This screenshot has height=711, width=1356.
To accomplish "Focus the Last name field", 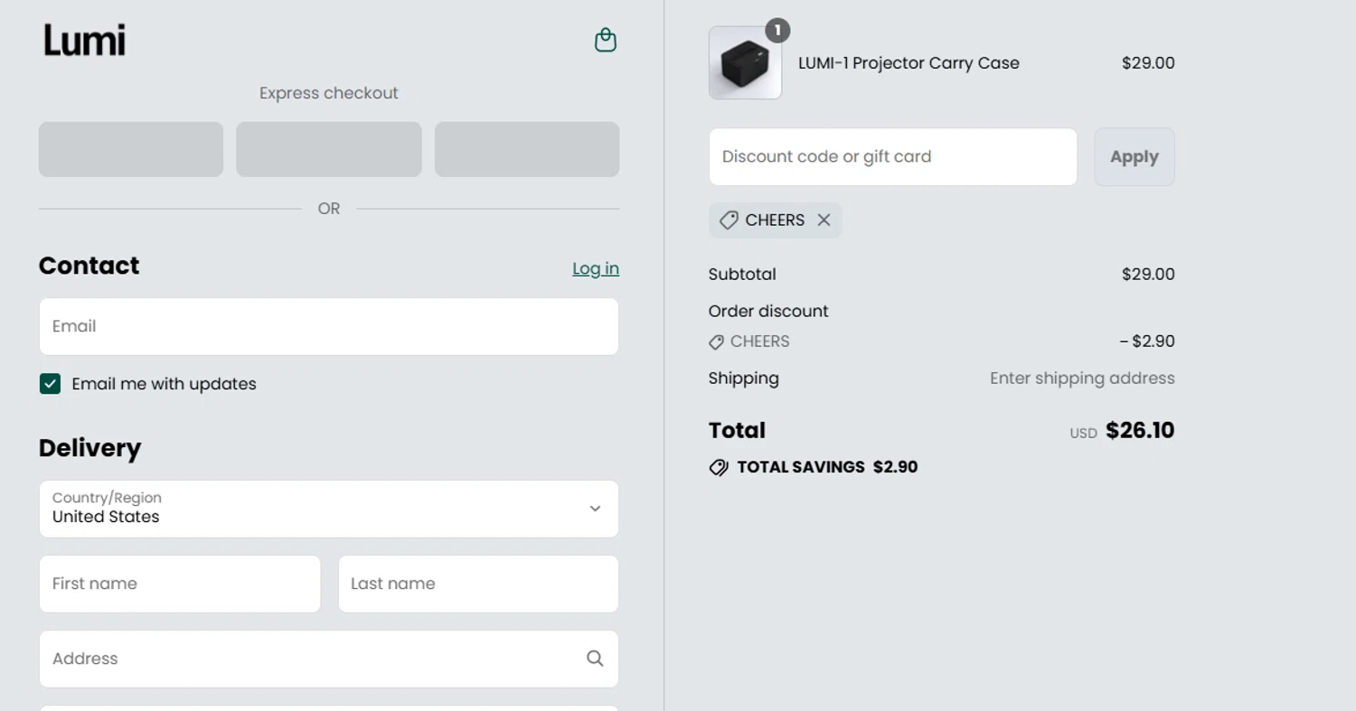I will pos(478,584).
